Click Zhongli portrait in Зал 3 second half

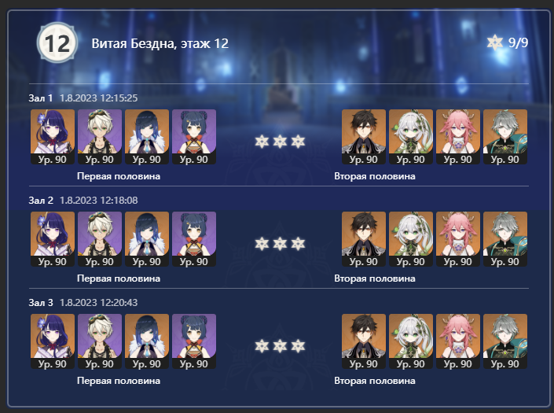[x=364, y=341]
